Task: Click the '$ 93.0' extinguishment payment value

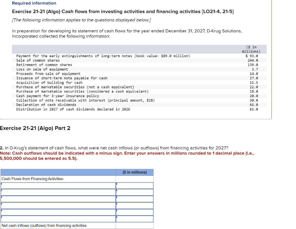Action: pos(252,56)
